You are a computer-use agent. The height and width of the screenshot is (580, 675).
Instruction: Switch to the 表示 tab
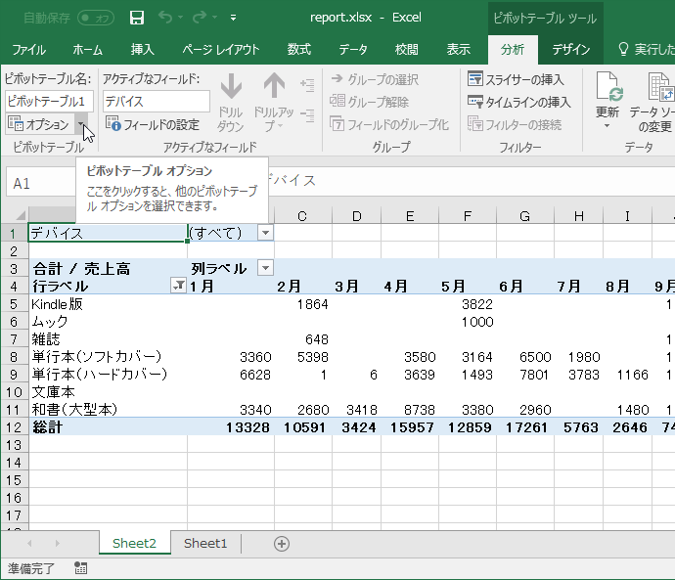(459, 50)
